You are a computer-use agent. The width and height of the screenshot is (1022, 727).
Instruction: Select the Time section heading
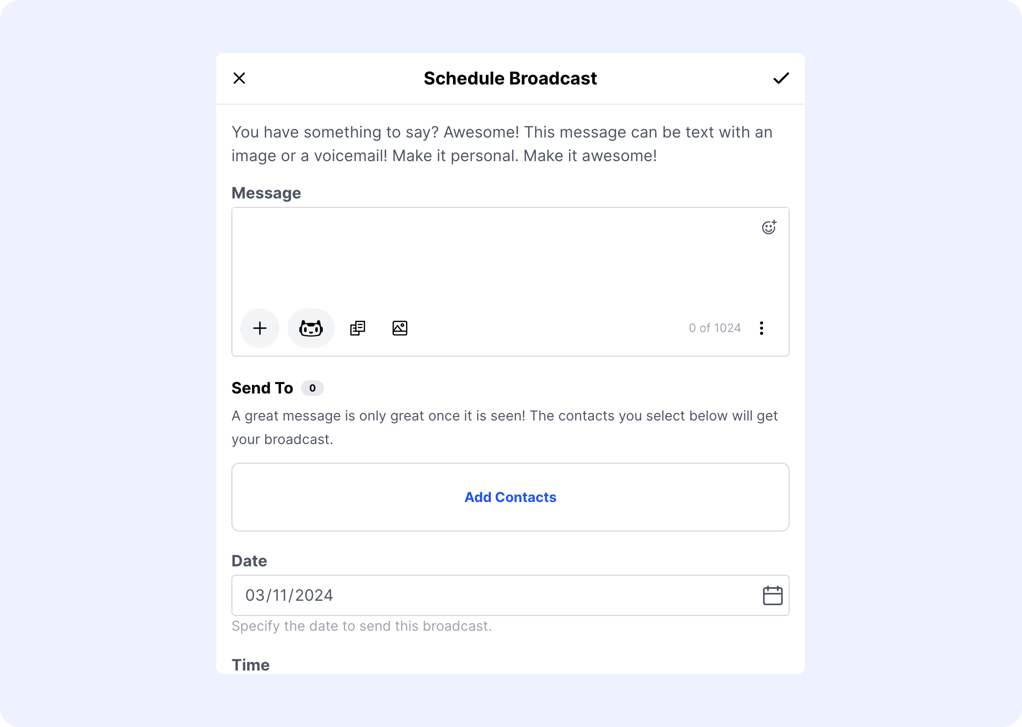[250, 665]
